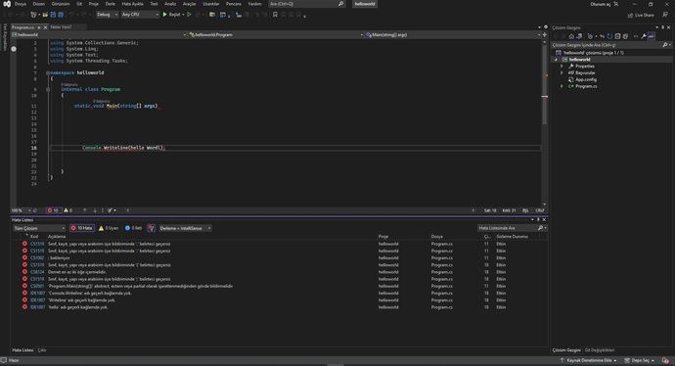The width and height of the screenshot is (675, 366).
Task: Open the Görünüm menu
Action: (x=61, y=4)
